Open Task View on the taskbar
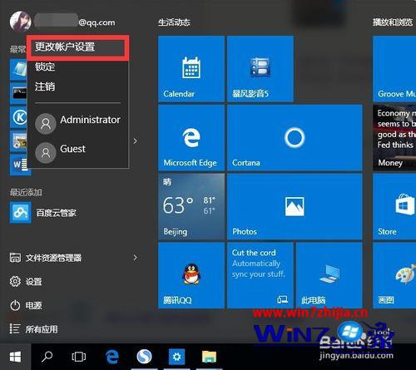The image size is (416, 370). coord(79,357)
